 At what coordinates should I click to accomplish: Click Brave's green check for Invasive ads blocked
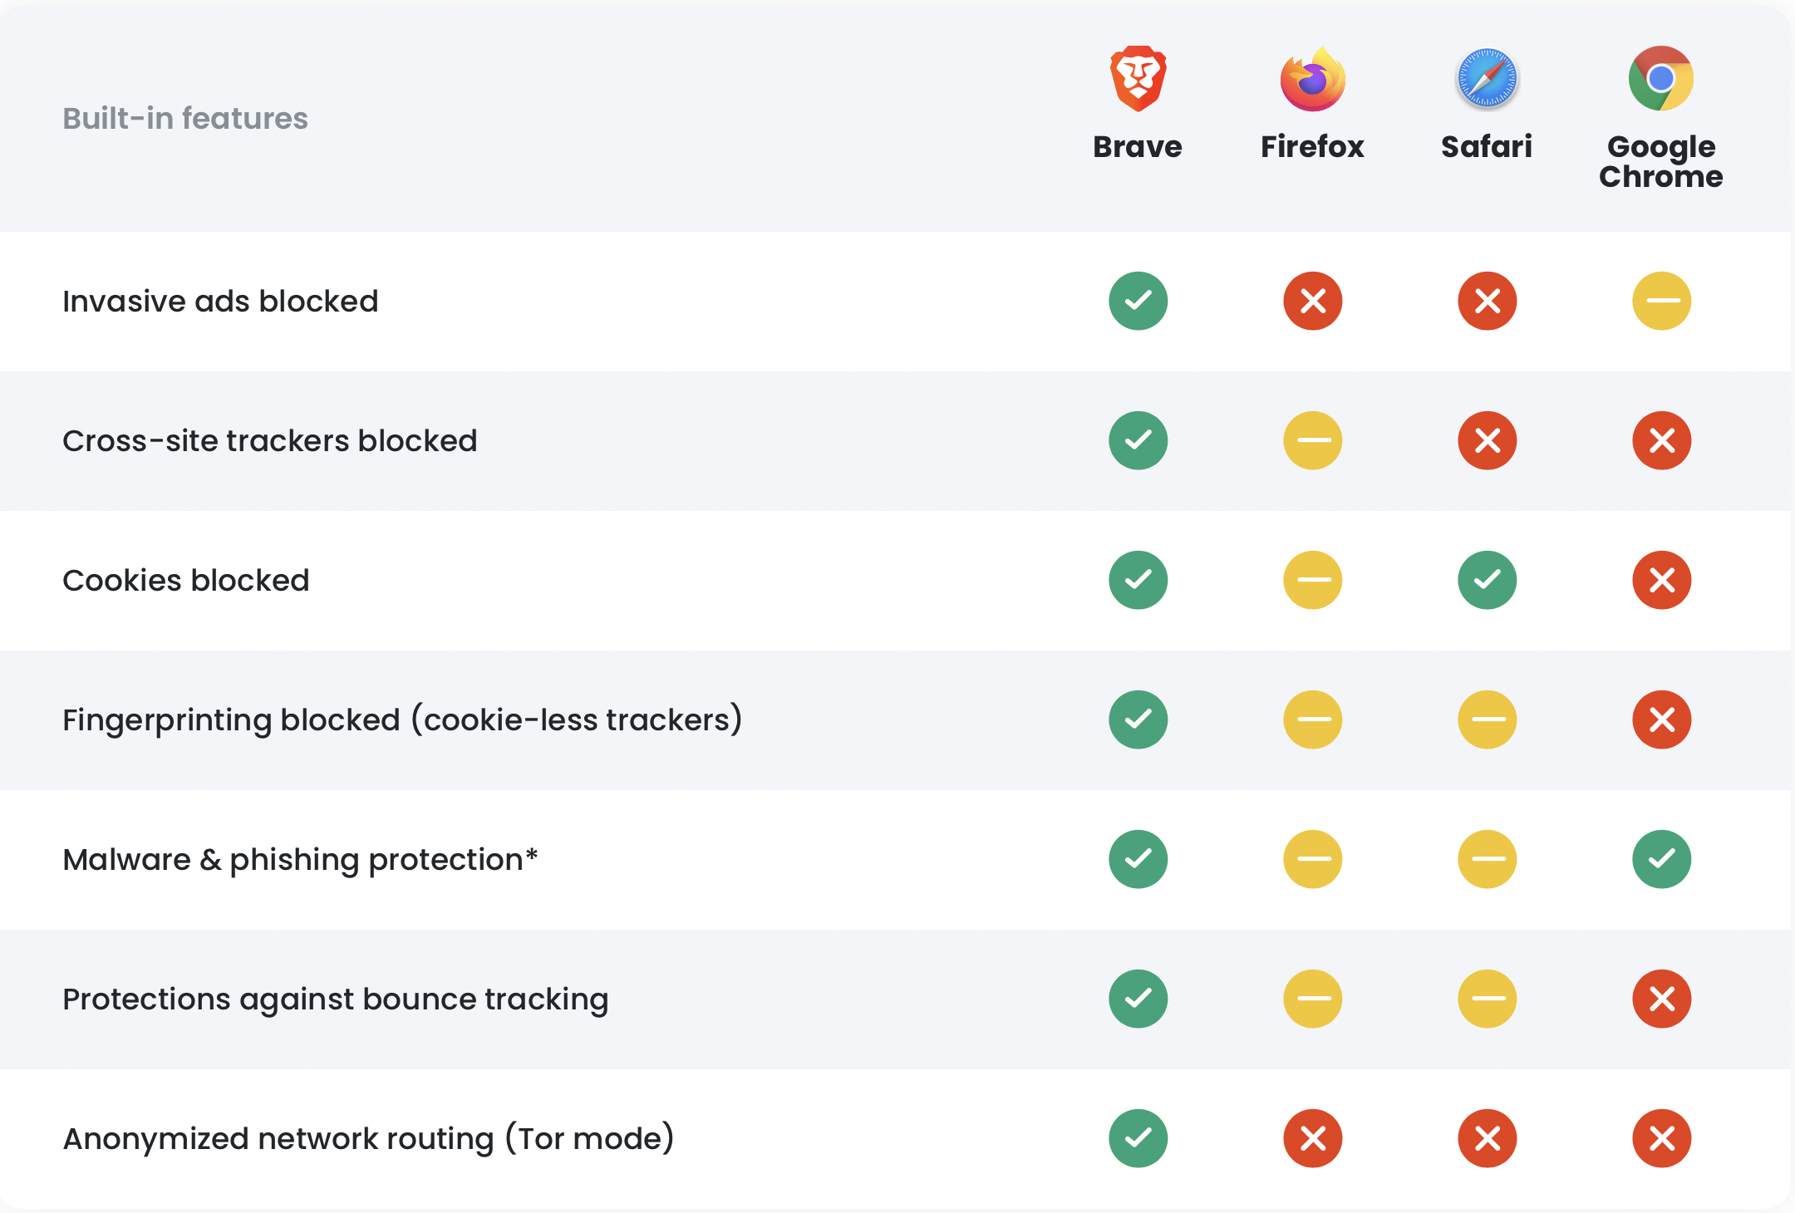pos(1138,301)
